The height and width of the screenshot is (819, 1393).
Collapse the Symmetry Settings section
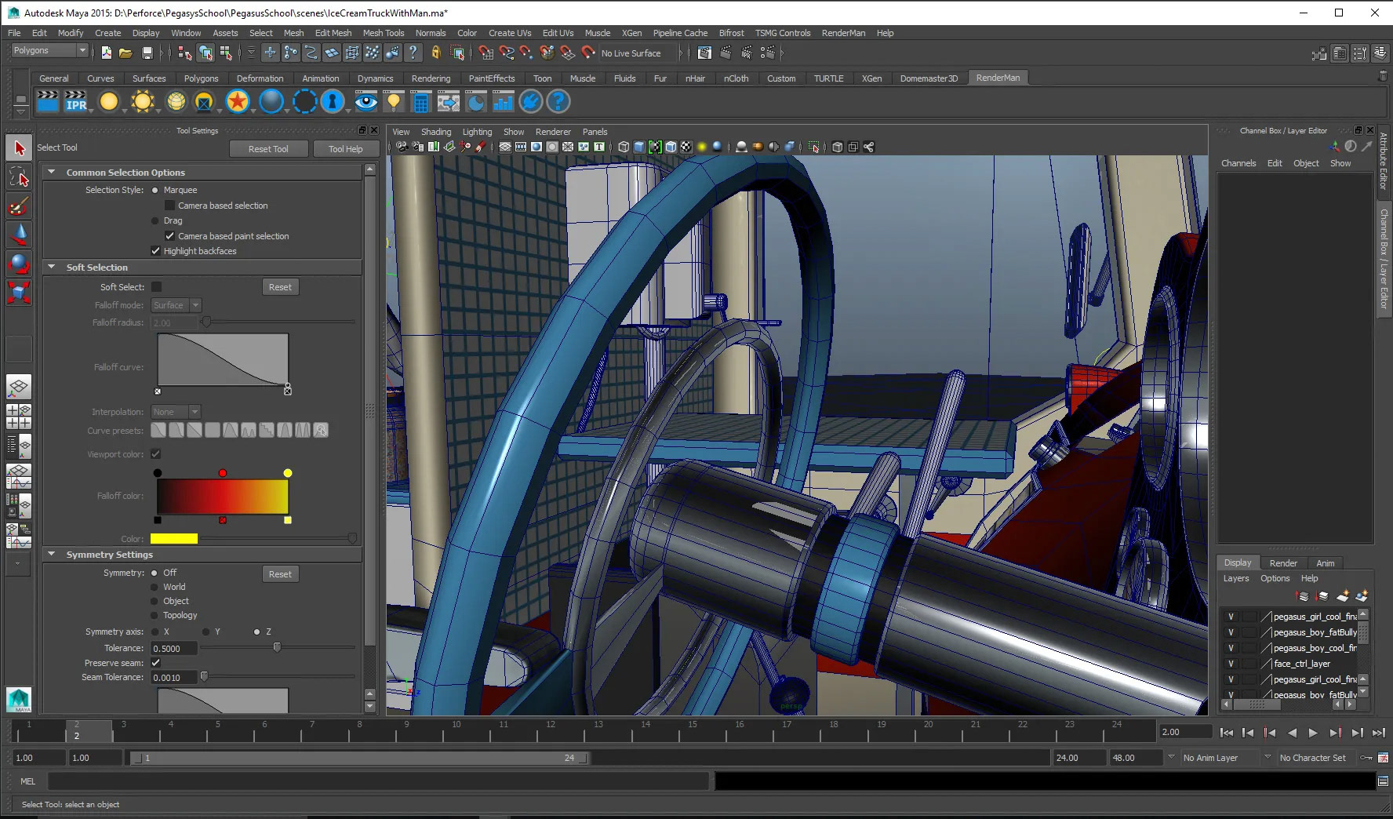coord(52,554)
